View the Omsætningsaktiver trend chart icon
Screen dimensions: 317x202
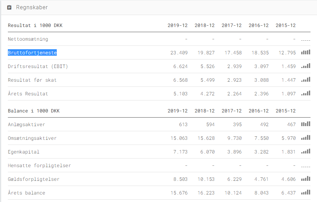[x=306, y=138]
